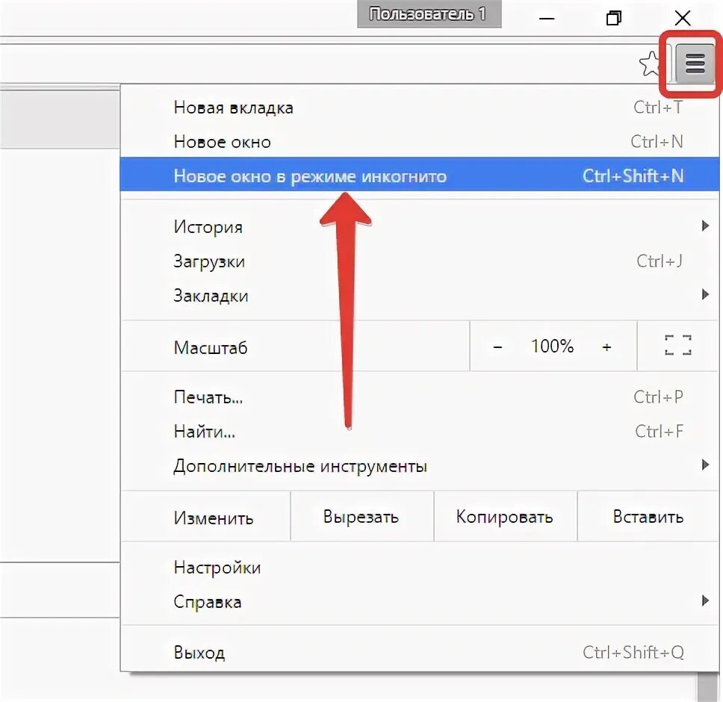Image resolution: width=723 pixels, height=702 pixels.
Task: Click the Ctrl+Shift+Q shortcut text
Action: tap(633, 652)
